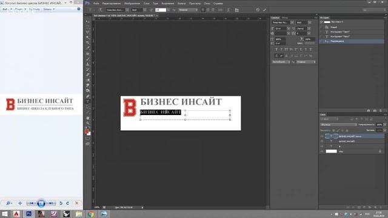This screenshot has width=388, height=218.
Task: Center-align text in options bar
Action: click(208, 10)
